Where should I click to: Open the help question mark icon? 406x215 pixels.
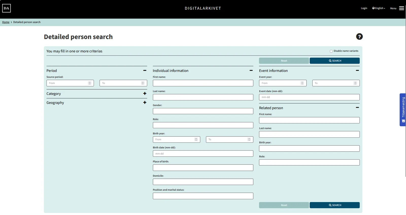click(359, 37)
